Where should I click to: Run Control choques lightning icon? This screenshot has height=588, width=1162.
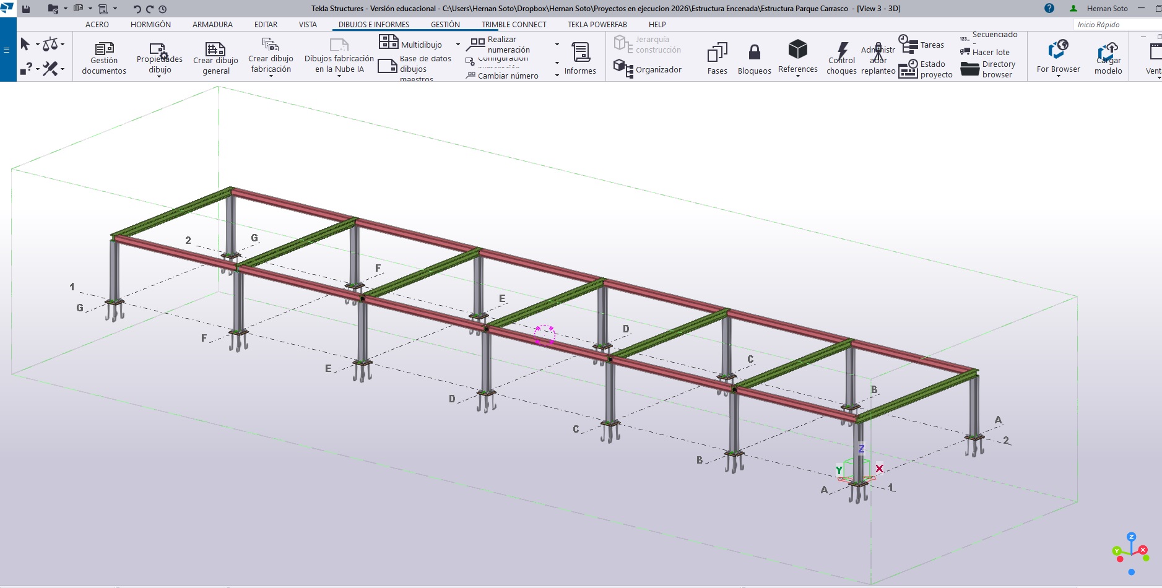pos(842,51)
